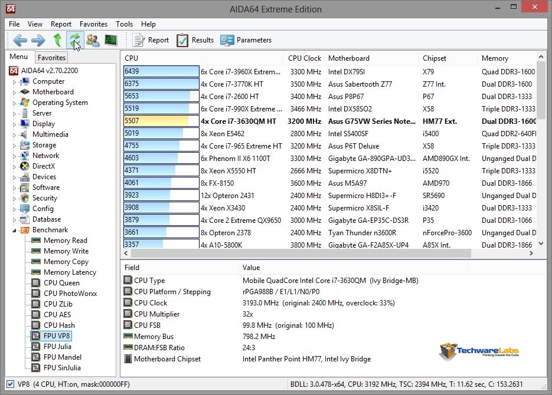Select the Network tree icon
Viewport: 552px width, 395px height.
pyautogui.click(x=25, y=156)
